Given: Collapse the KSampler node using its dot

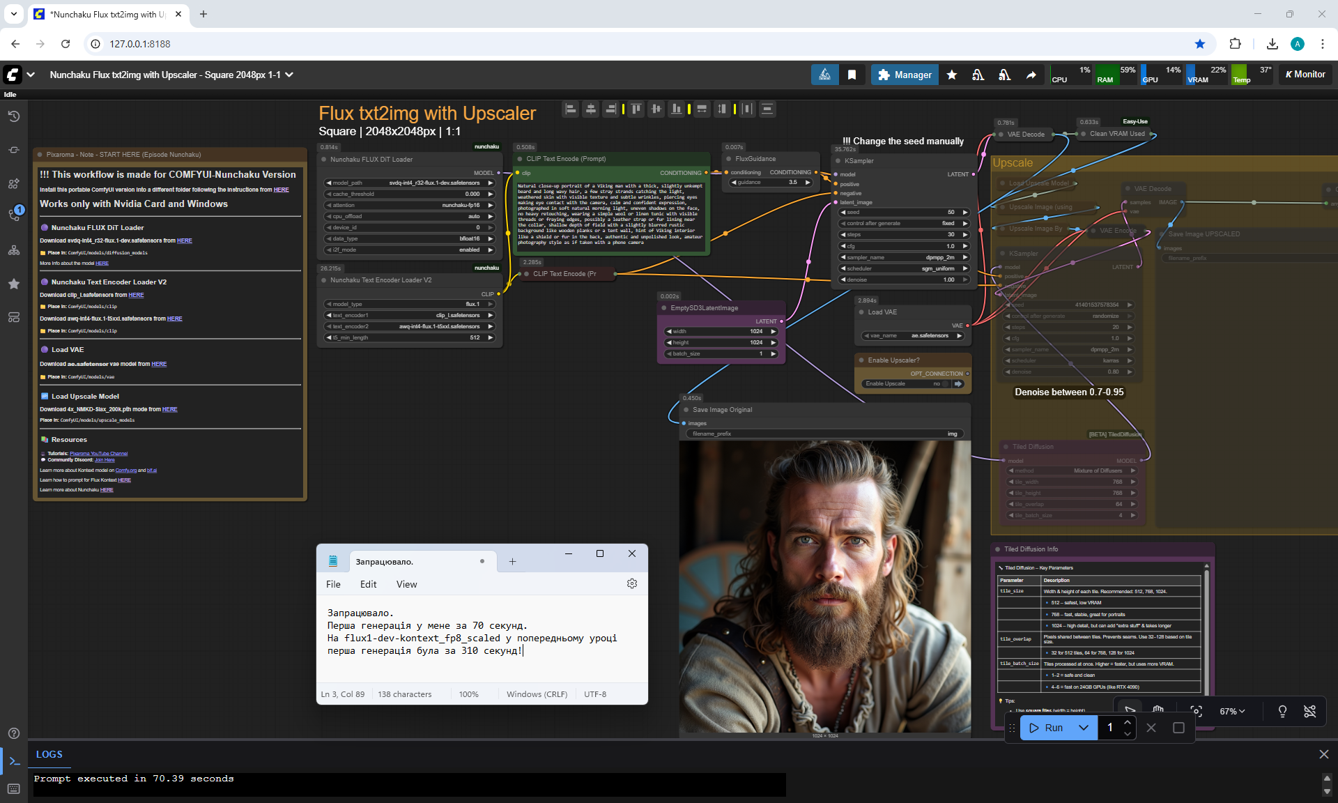Looking at the screenshot, I should click(x=838, y=161).
